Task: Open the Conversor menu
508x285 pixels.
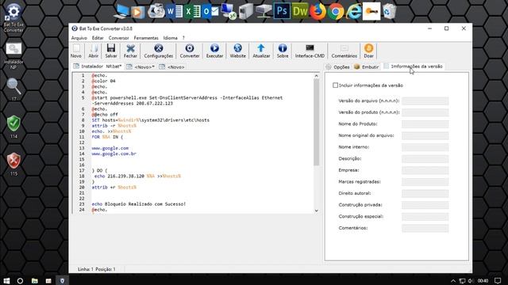Action: (118, 38)
